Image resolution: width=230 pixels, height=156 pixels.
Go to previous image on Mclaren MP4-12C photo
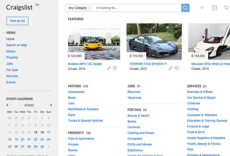70,37
